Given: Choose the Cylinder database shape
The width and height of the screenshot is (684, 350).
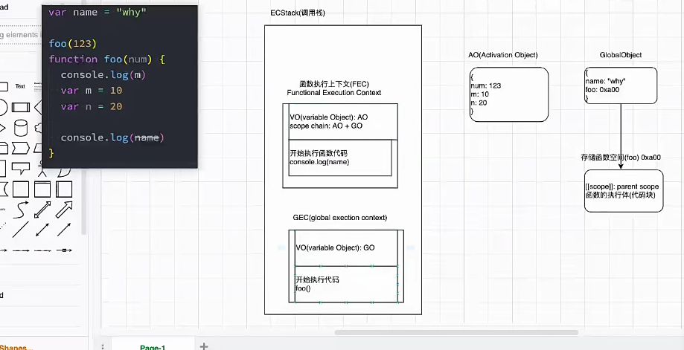Looking at the screenshot, I should 21,128.
